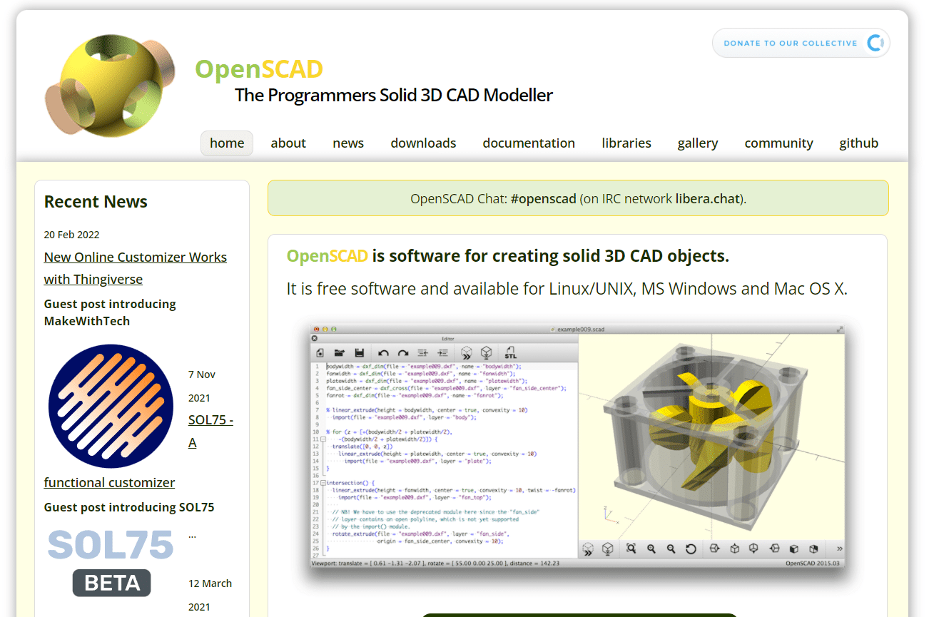Click 'The Programmers Solid 3D CAD Modeller' tagline
929x617 pixels.
pos(394,95)
